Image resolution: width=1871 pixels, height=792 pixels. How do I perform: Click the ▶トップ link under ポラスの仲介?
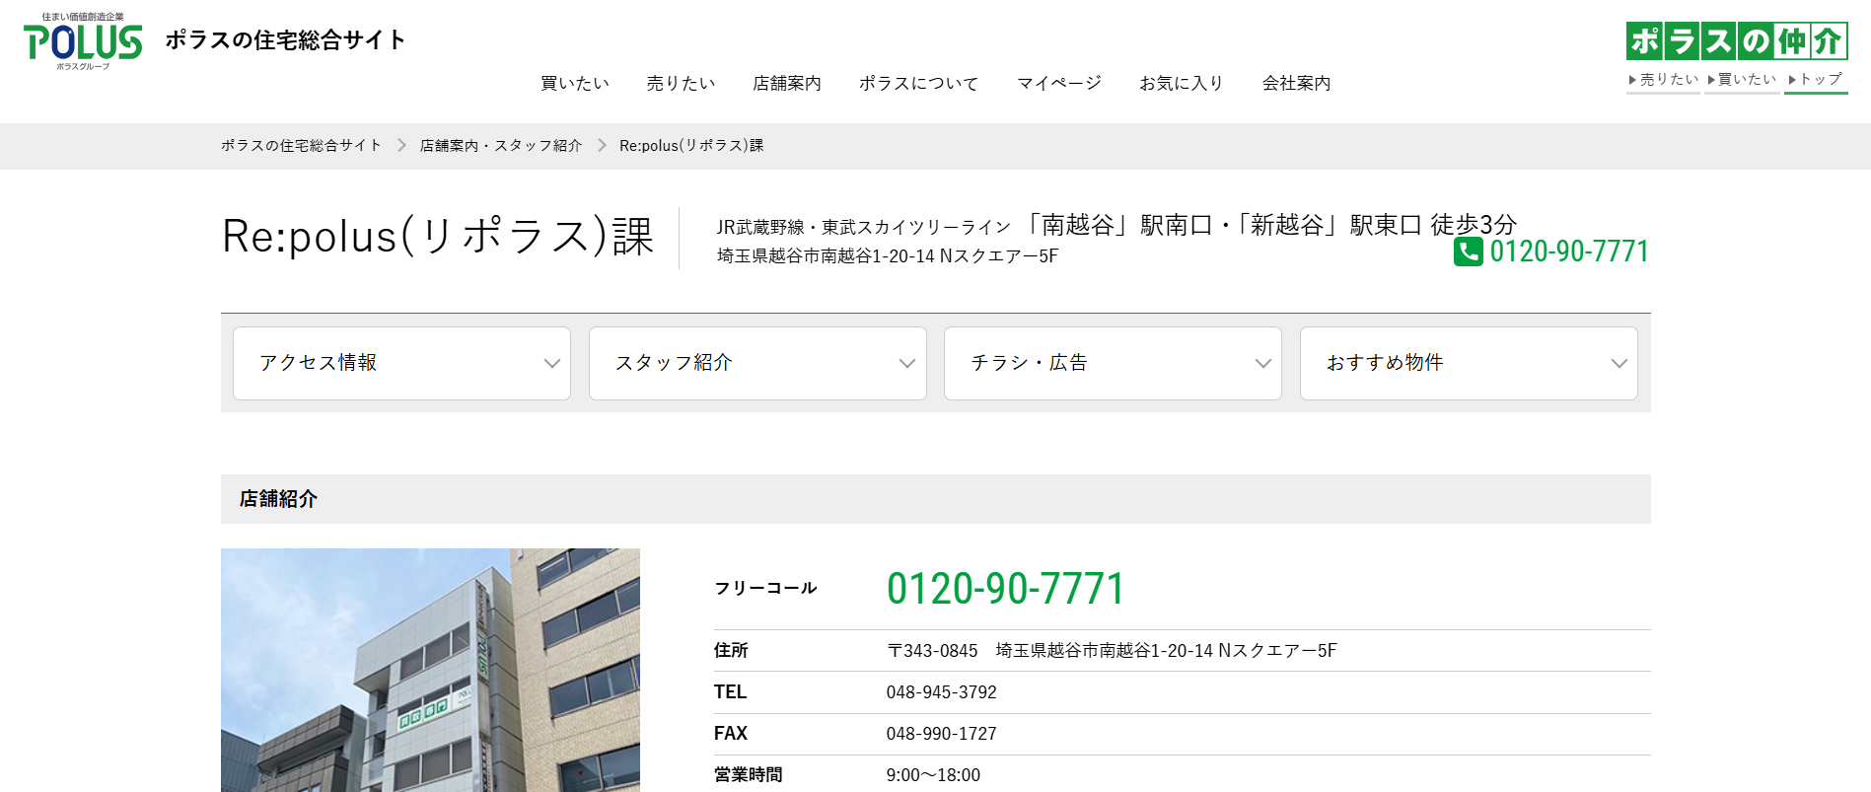(1815, 79)
